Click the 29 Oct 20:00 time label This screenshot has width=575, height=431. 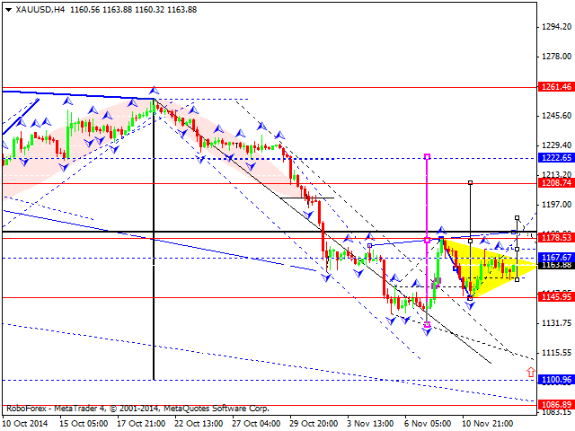click(314, 424)
